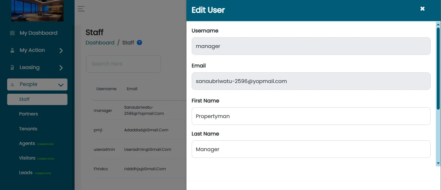This screenshot has height=190, width=441.
Task: Follow the Dashboard breadcrumb link
Action: pos(100,42)
